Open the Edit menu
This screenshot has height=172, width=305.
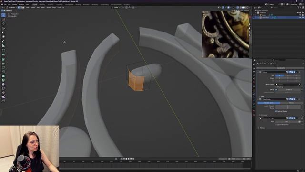click(x=10, y=4)
